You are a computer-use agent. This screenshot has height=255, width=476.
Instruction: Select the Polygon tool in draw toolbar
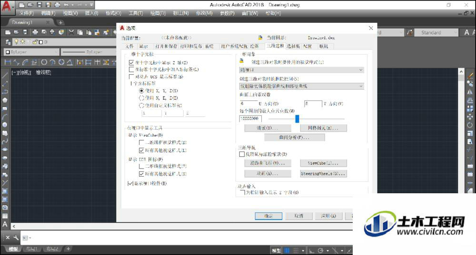pos(5,100)
